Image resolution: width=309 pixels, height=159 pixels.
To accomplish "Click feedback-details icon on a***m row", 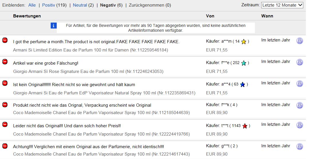I will [x=300, y=41].
